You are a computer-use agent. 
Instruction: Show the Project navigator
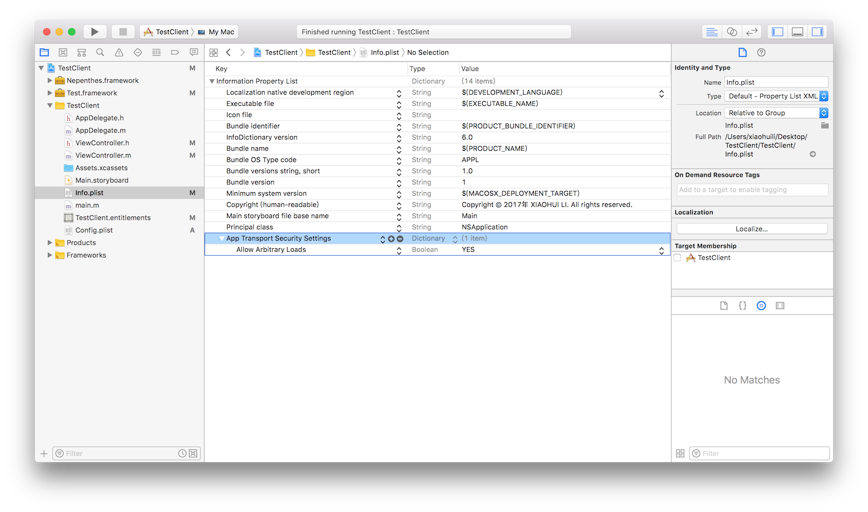pyautogui.click(x=44, y=52)
